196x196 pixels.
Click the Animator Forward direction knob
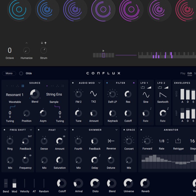[x=147, y=141]
